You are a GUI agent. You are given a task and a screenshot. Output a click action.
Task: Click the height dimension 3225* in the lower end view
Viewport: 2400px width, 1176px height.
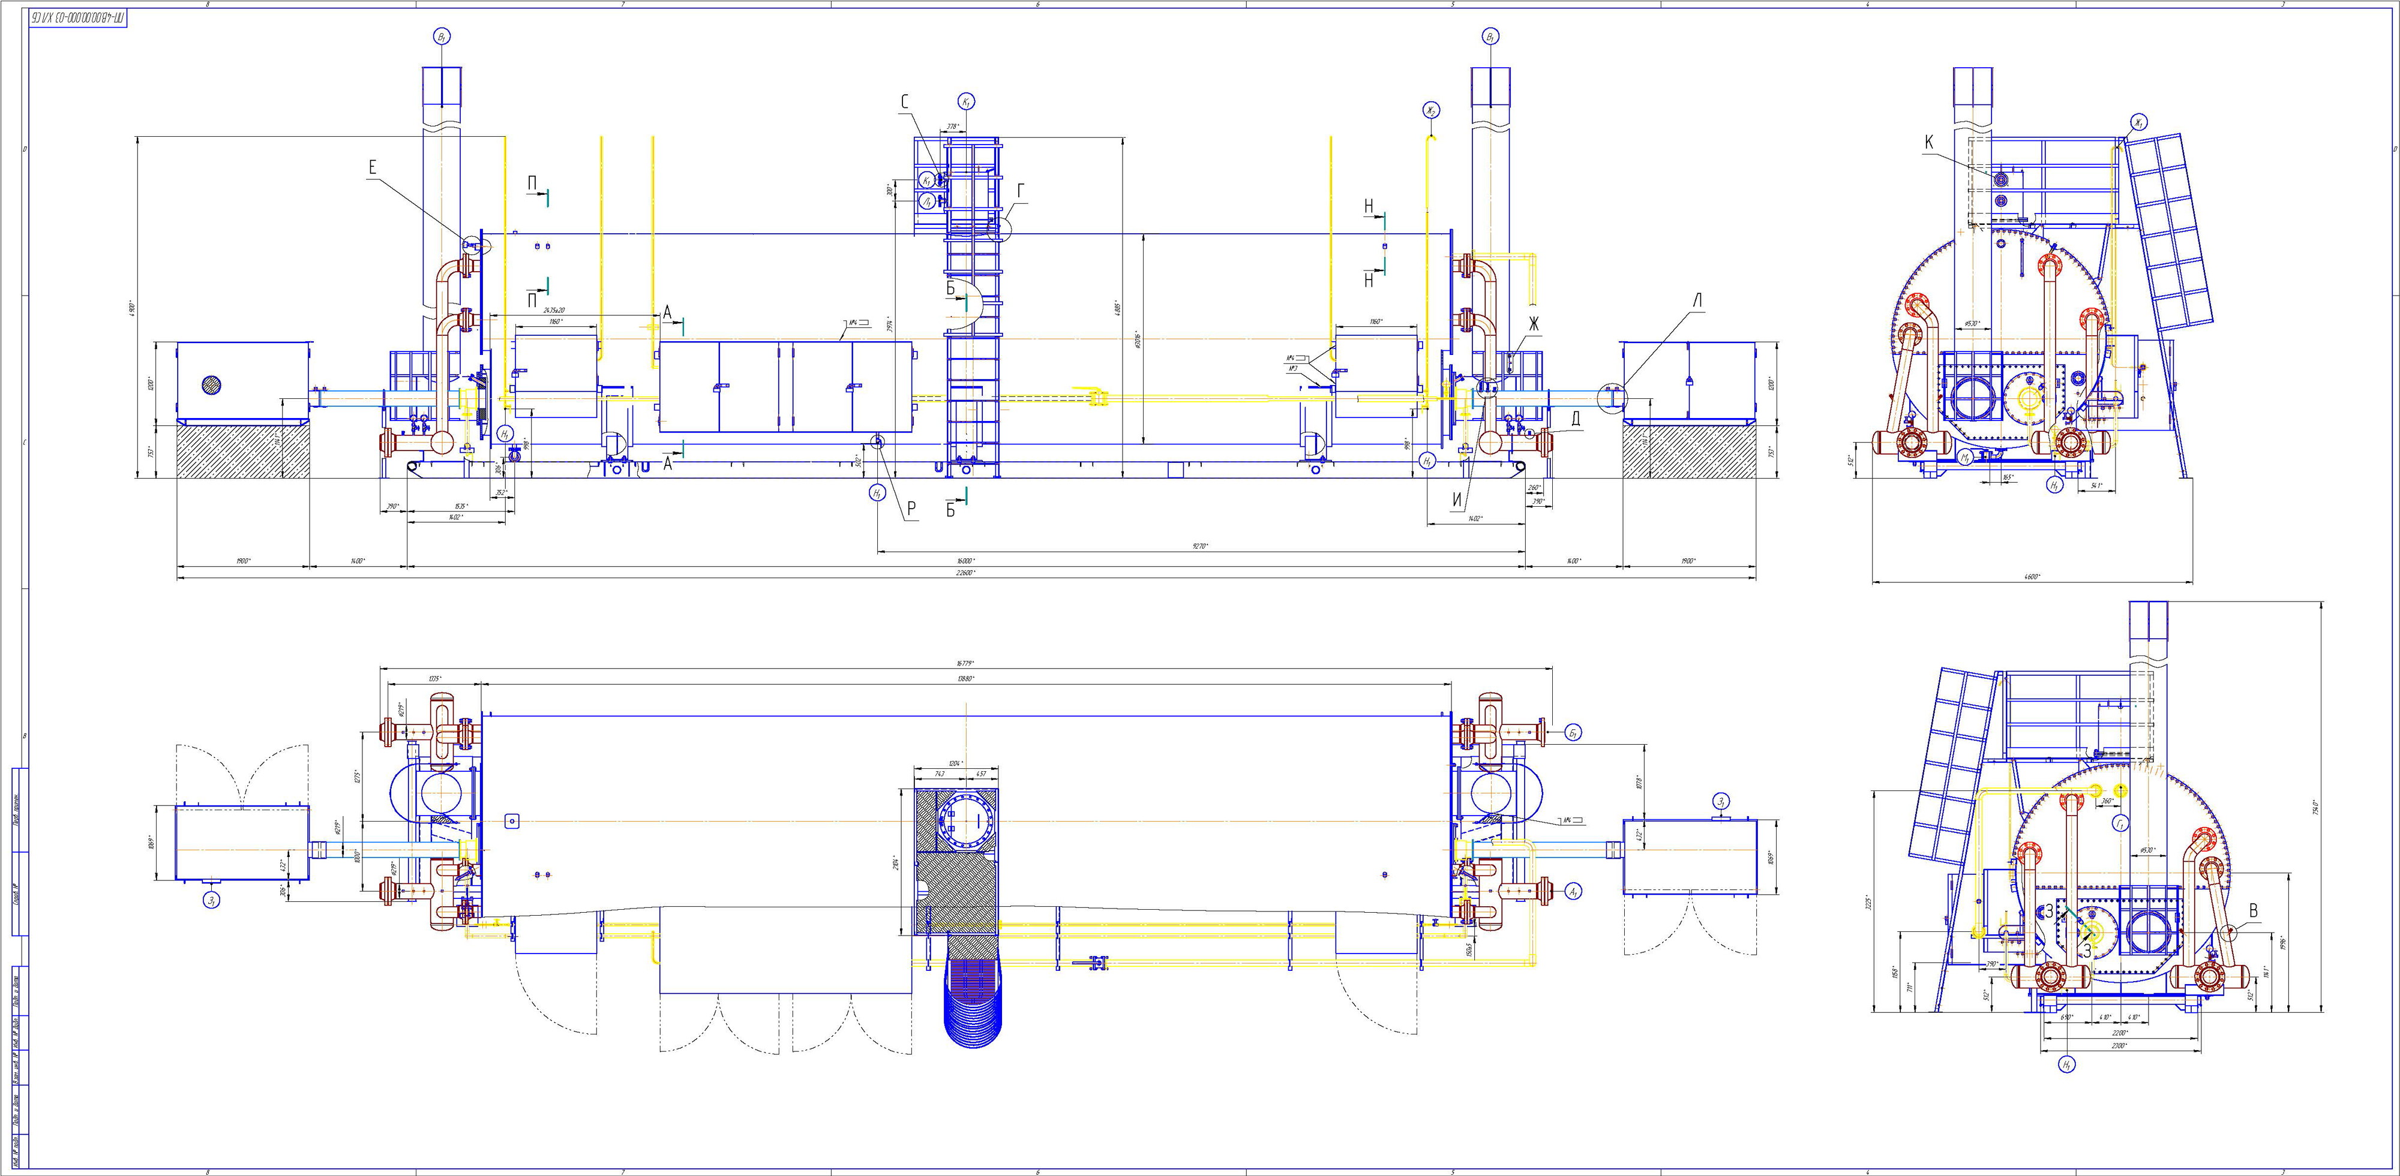tap(1868, 901)
